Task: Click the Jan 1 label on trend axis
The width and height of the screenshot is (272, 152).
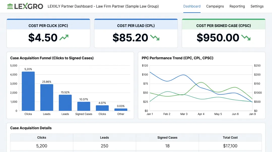Action: coord(150,114)
